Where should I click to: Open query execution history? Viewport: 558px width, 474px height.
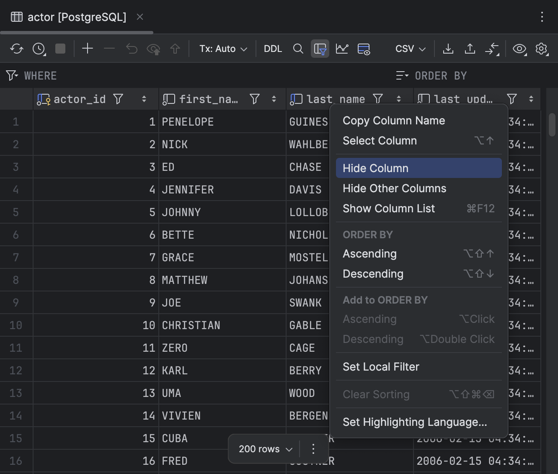point(39,48)
